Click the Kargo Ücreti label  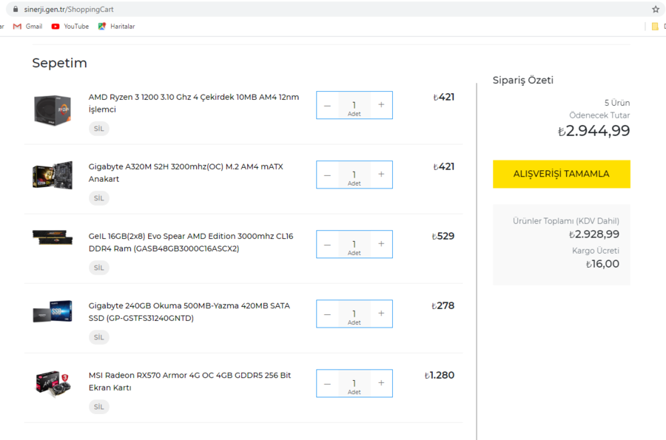click(x=596, y=251)
